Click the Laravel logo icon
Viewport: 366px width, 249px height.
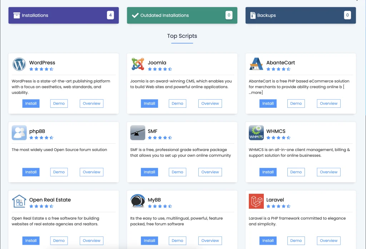coord(256,201)
